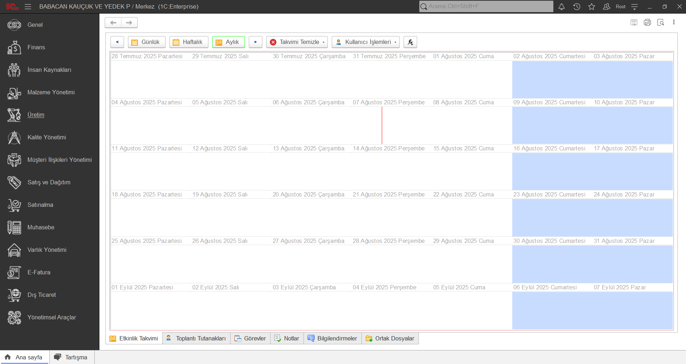Switch calendar to Haftalık view
The height and width of the screenshot is (364, 686).
188,42
